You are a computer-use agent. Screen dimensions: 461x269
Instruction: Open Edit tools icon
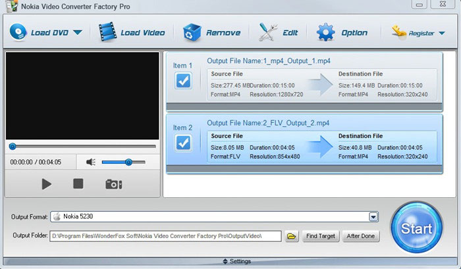tap(268, 32)
